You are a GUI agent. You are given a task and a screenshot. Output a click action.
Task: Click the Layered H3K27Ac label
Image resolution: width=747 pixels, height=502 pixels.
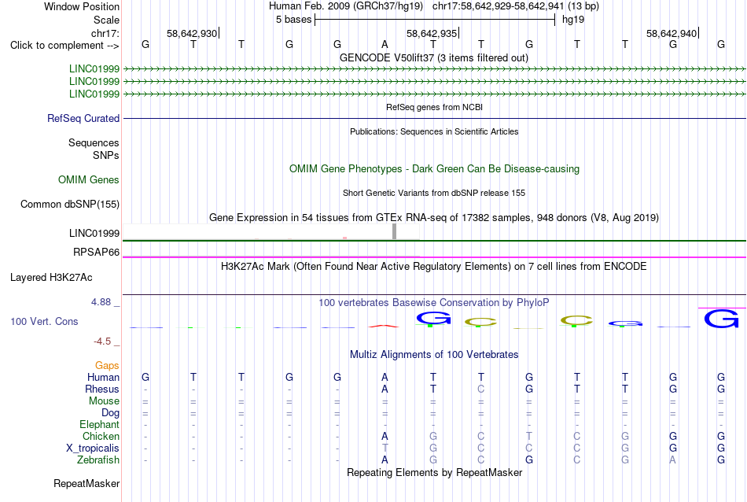click(x=51, y=278)
